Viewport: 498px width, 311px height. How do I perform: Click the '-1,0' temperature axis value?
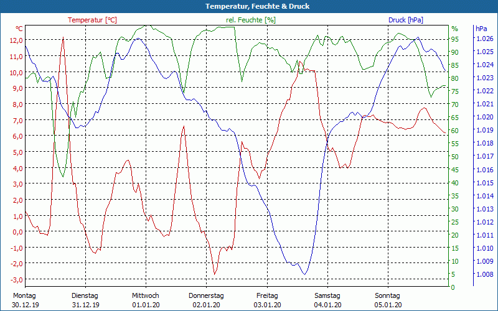pos(17,248)
